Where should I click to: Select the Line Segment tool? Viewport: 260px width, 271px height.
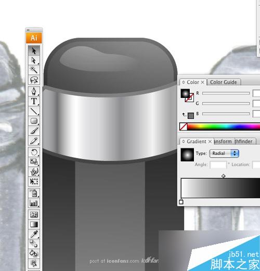click(34, 111)
